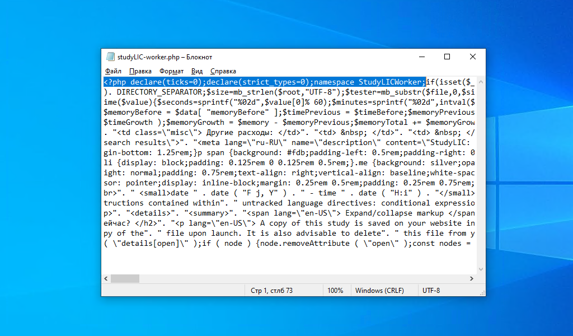This screenshot has height=336, width=573.
Task: Click the horizontal scrollbar left arrow
Action: tap(106, 278)
